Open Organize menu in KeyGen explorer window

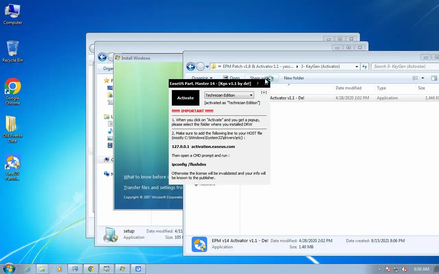click(x=202, y=78)
